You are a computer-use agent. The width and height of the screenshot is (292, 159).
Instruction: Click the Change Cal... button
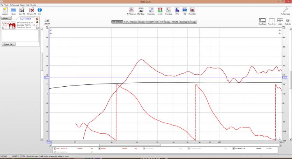(9, 44)
